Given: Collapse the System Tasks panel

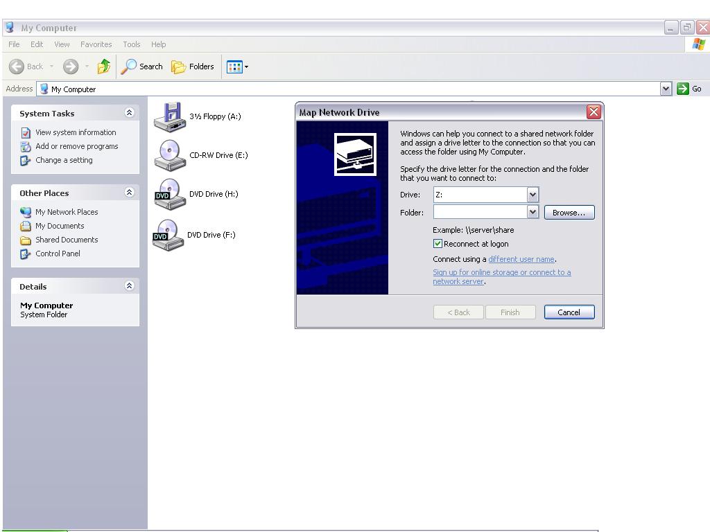Looking at the screenshot, I should 129,113.
